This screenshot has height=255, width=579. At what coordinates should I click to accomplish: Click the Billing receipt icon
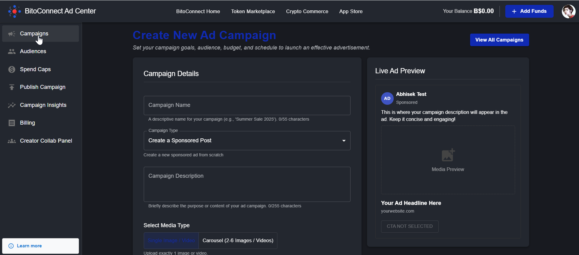12,123
